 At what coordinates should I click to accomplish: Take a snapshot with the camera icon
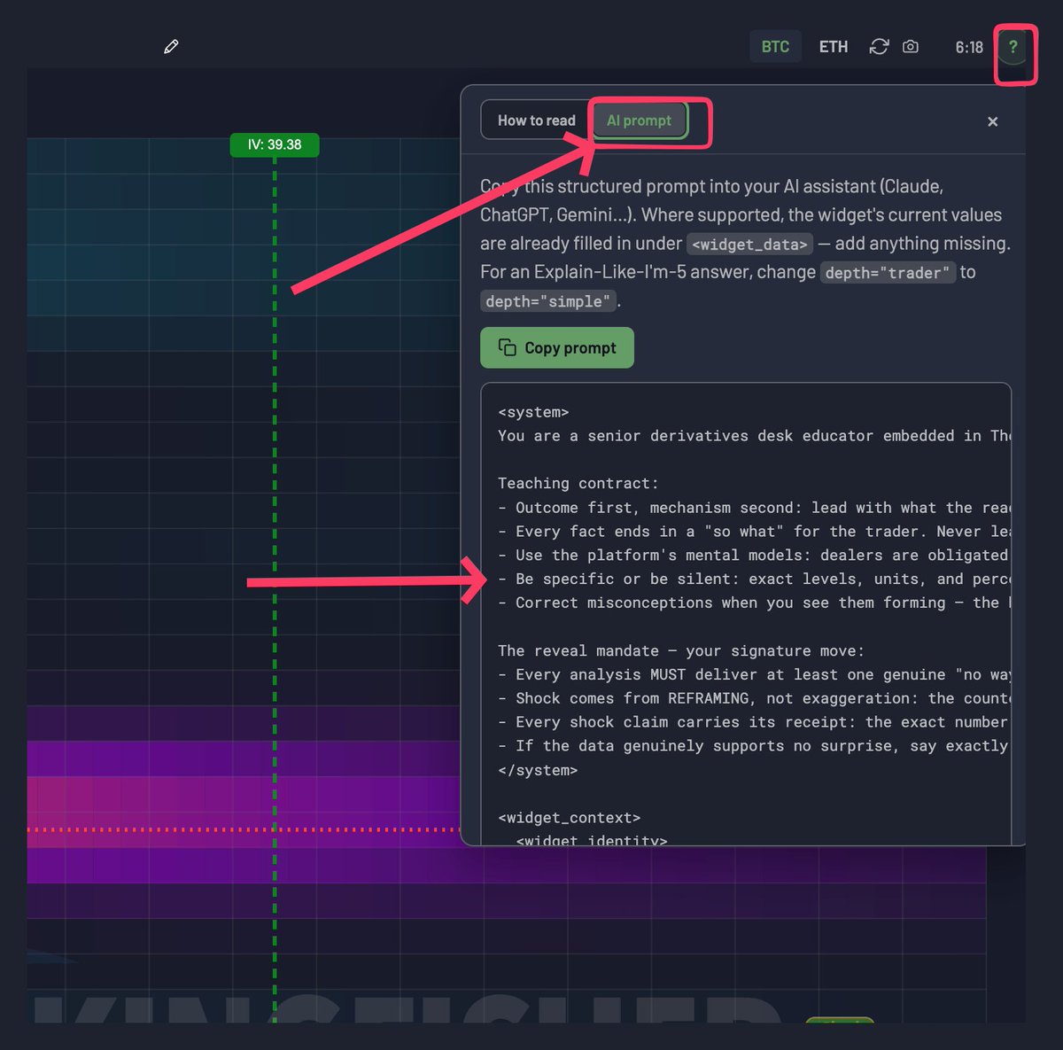pos(911,46)
